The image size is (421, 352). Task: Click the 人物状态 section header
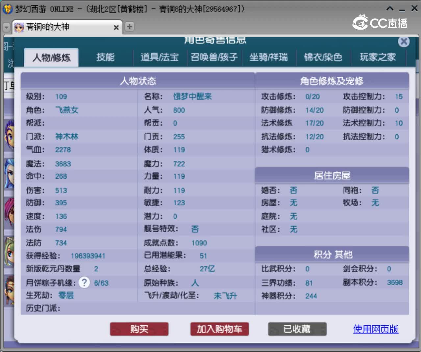pyautogui.click(x=138, y=81)
